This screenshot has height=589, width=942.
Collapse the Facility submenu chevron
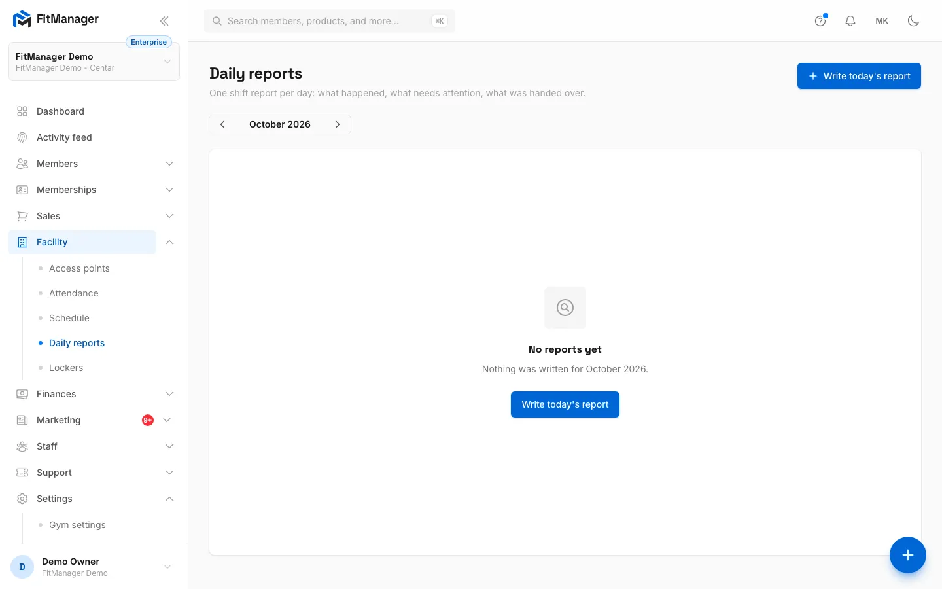169,242
